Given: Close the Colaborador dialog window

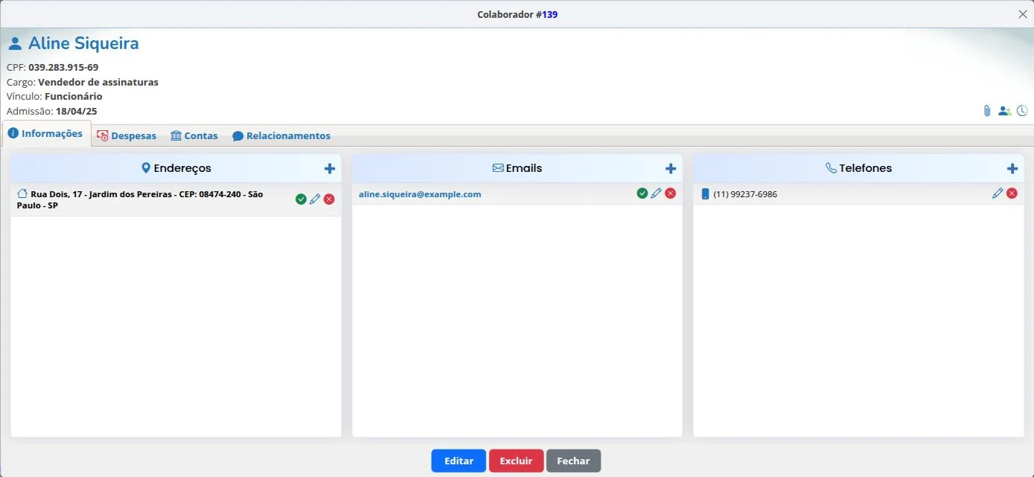Looking at the screenshot, I should point(1022,14).
